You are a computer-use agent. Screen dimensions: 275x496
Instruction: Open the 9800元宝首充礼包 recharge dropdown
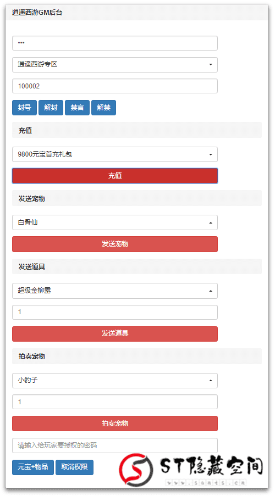point(115,154)
